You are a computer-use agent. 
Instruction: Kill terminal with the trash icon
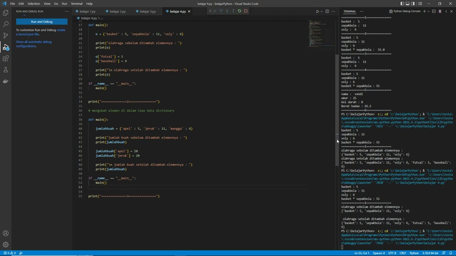(x=440, y=11)
